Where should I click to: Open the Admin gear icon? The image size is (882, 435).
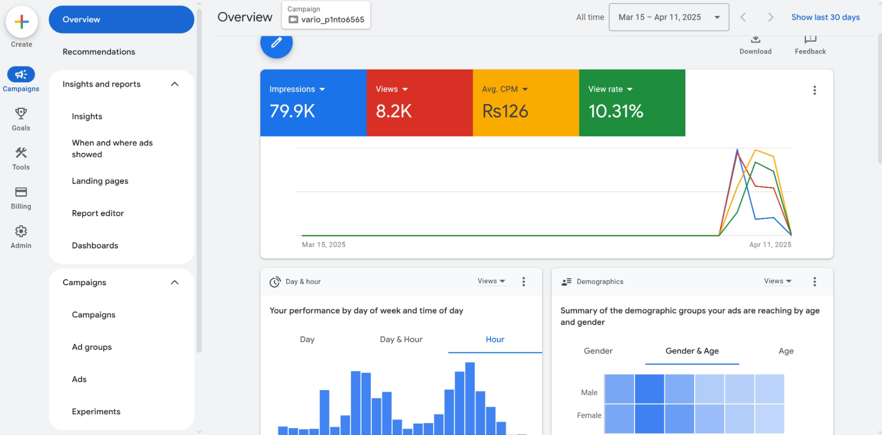(x=21, y=232)
